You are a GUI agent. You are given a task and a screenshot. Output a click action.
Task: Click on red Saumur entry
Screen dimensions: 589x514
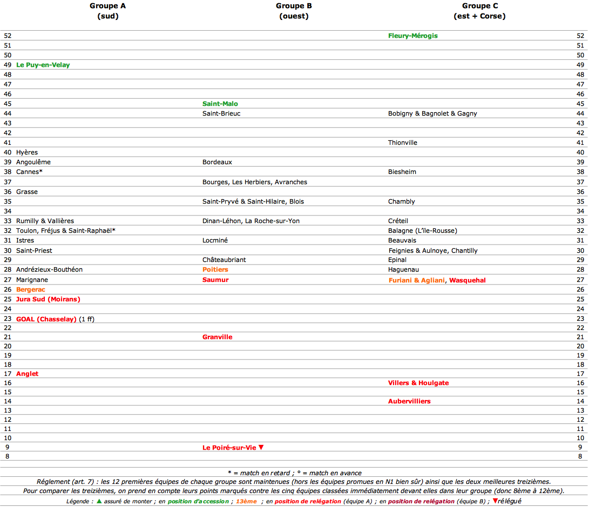[x=215, y=280]
